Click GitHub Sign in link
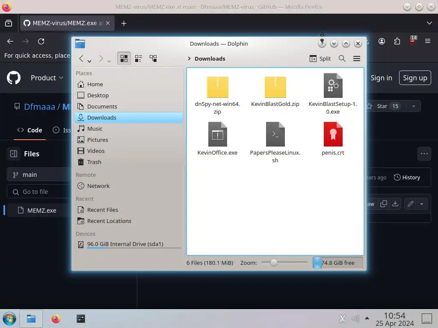The width and height of the screenshot is (438, 328). point(381,78)
